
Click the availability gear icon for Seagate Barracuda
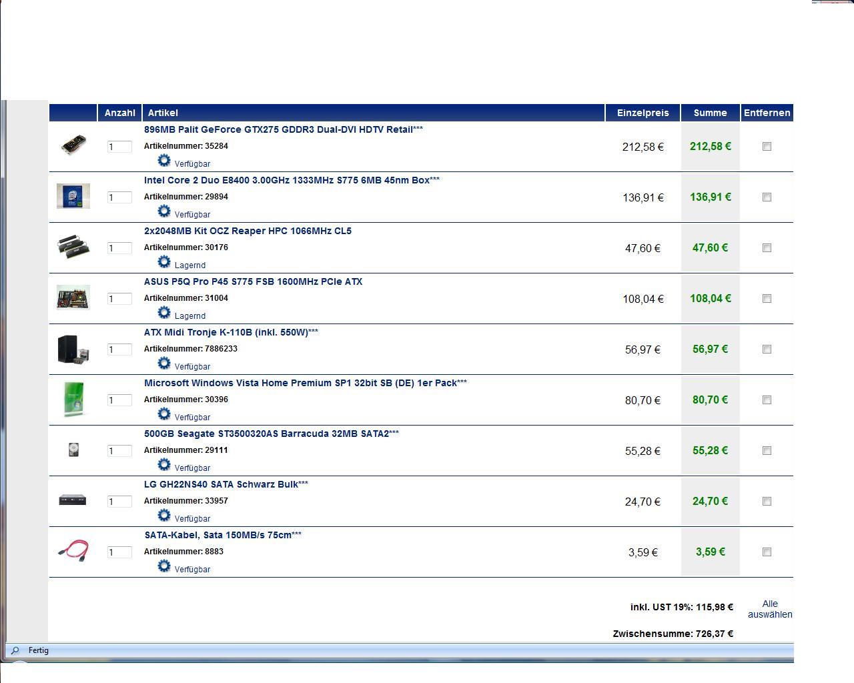pos(164,465)
